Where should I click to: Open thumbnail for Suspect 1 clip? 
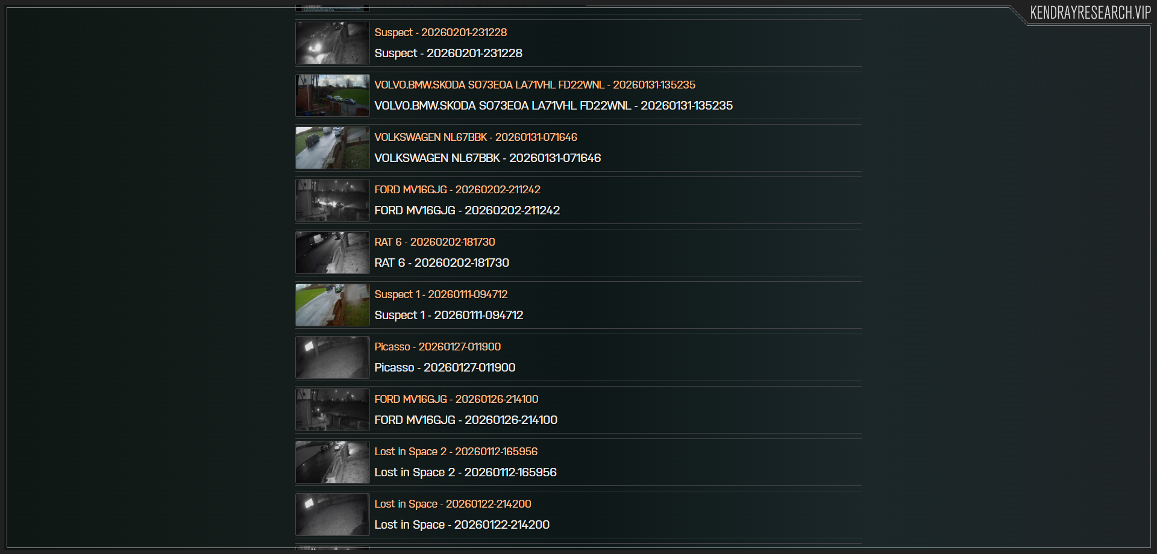point(333,305)
